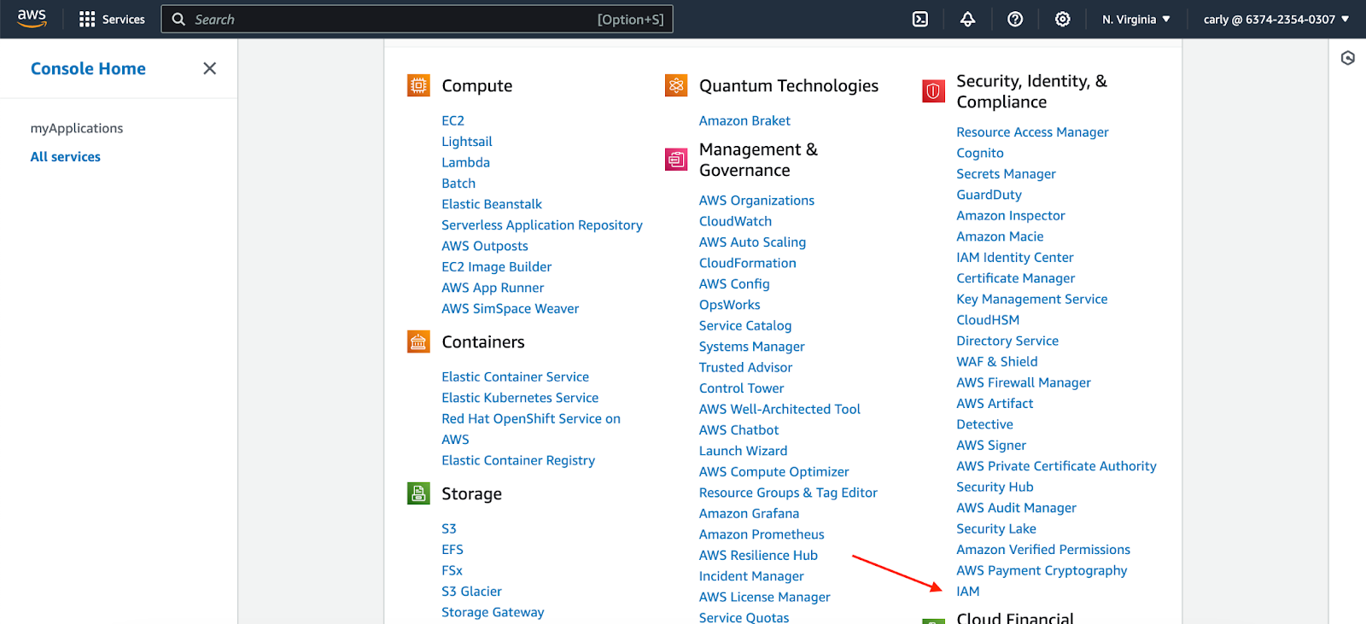This screenshot has height=624, width=1366.
Task: Open the Batch service link
Action: (x=458, y=184)
